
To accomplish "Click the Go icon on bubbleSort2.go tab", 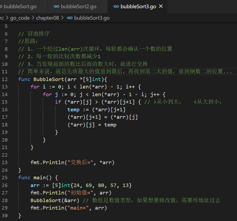I will pyautogui.click(x=56, y=6).
